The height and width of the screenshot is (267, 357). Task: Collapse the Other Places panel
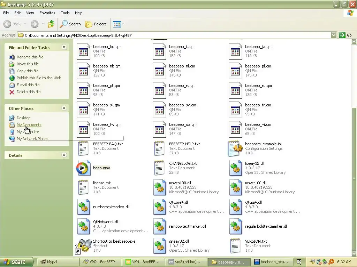click(x=64, y=108)
